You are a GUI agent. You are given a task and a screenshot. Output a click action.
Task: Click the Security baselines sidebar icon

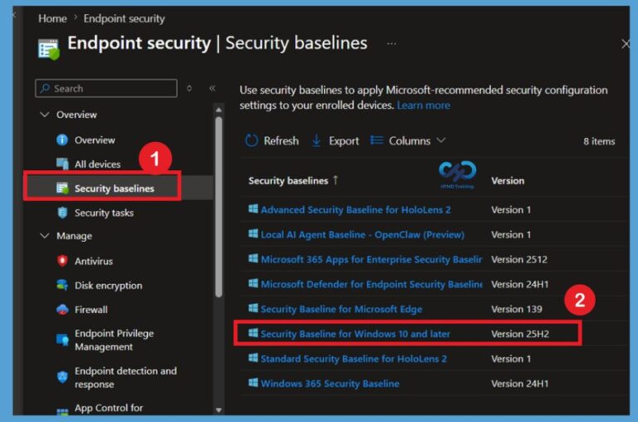click(x=62, y=188)
